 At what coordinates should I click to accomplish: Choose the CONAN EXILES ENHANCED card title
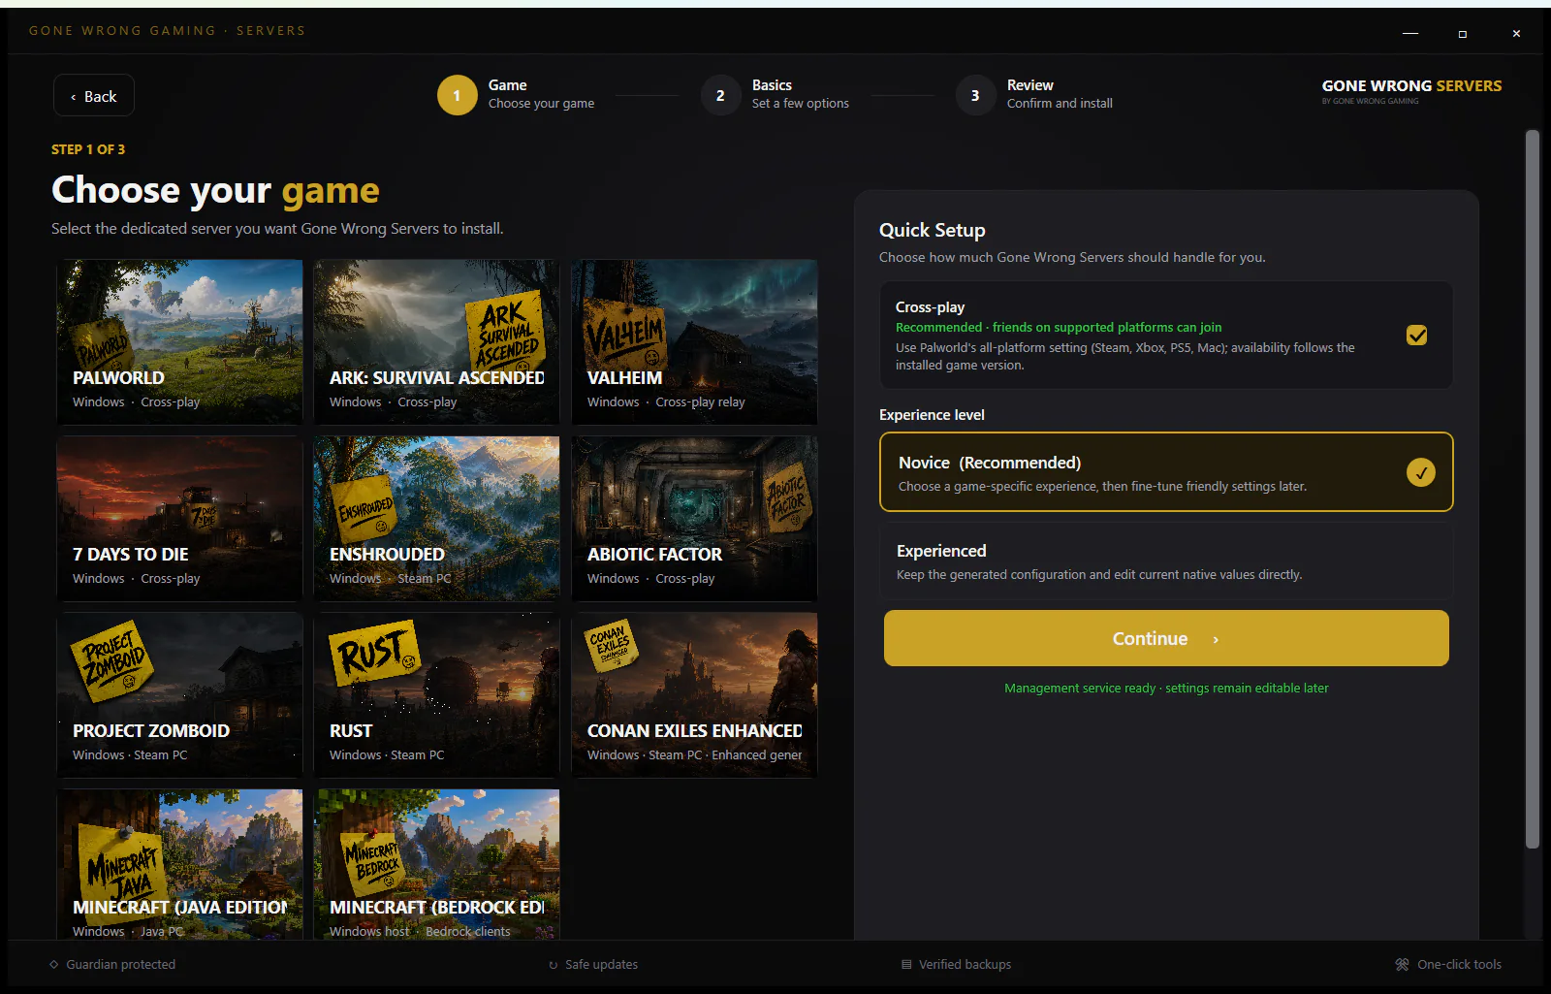695,731
